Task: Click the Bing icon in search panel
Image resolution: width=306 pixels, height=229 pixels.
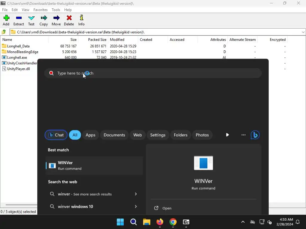Action: point(255,135)
